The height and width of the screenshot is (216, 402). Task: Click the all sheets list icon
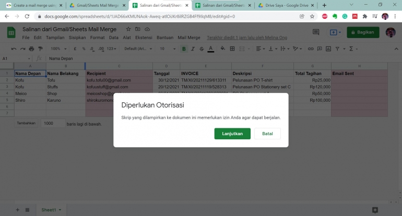(x=28, y=210)
